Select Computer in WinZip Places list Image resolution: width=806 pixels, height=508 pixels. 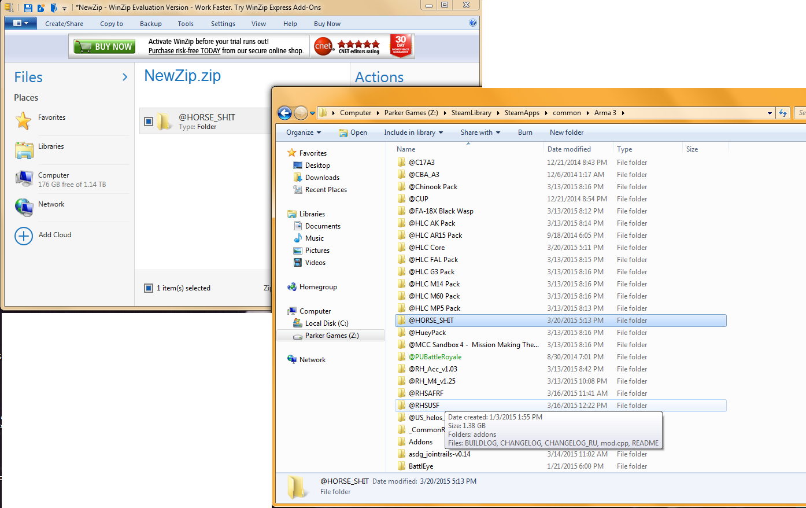click(72, 179)
